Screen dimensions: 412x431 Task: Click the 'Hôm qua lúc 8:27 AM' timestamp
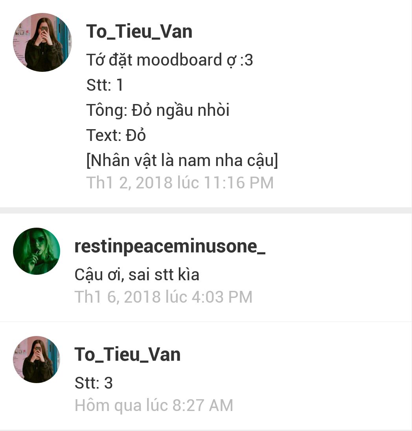click(154, 405)
